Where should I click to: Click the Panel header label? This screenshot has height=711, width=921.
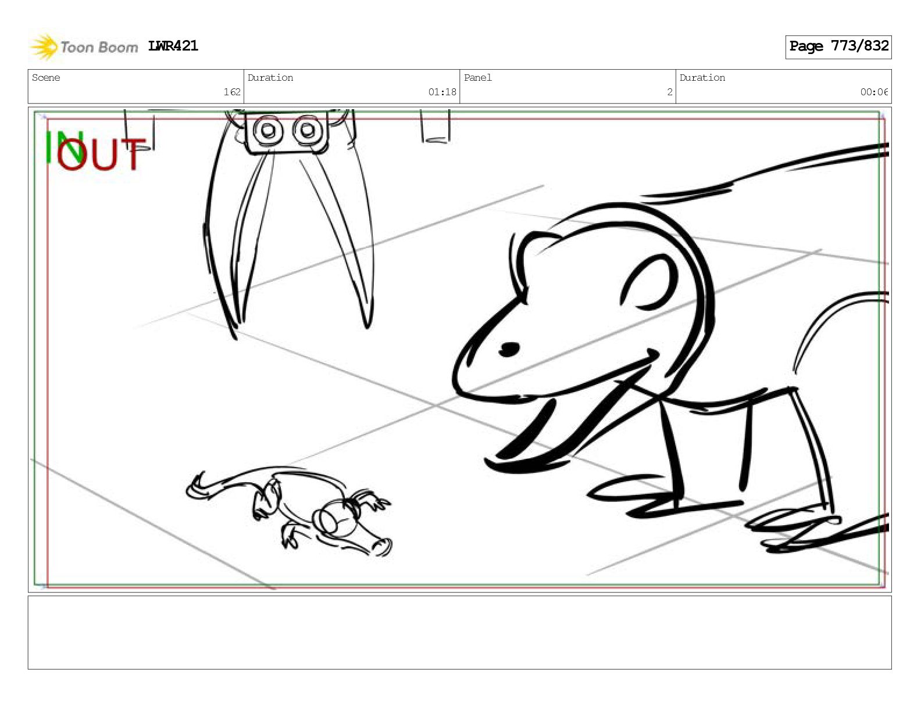[478, 77]
